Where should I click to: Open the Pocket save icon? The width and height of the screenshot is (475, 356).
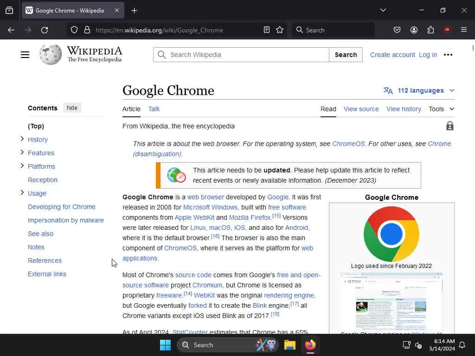point(397,30)
